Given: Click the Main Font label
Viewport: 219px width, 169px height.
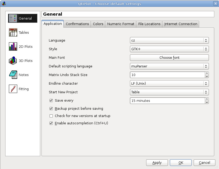Looking at the screenshot, I should [x=57, y=57].
